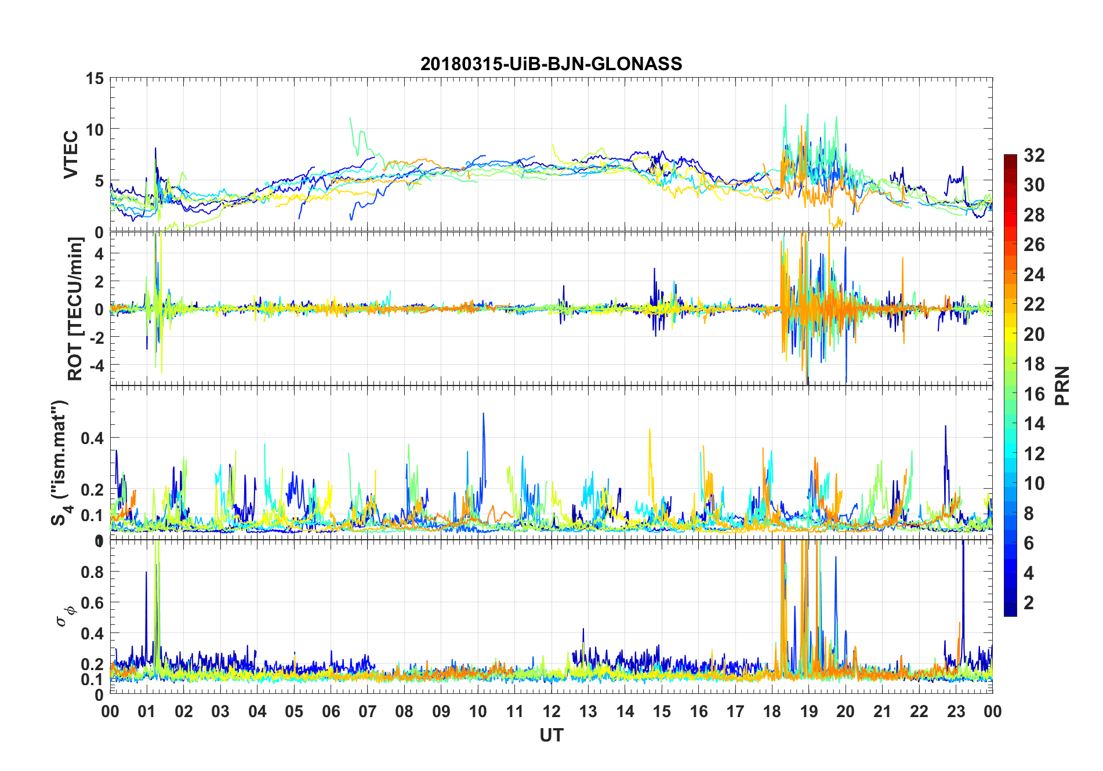Image resolution: width=1103 pixels, height=771 pixels.
Task: Click x-axis hour label 17
Action: [735, 711]
